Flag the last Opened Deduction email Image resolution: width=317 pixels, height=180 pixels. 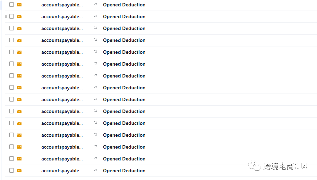[x=95, y=171]
